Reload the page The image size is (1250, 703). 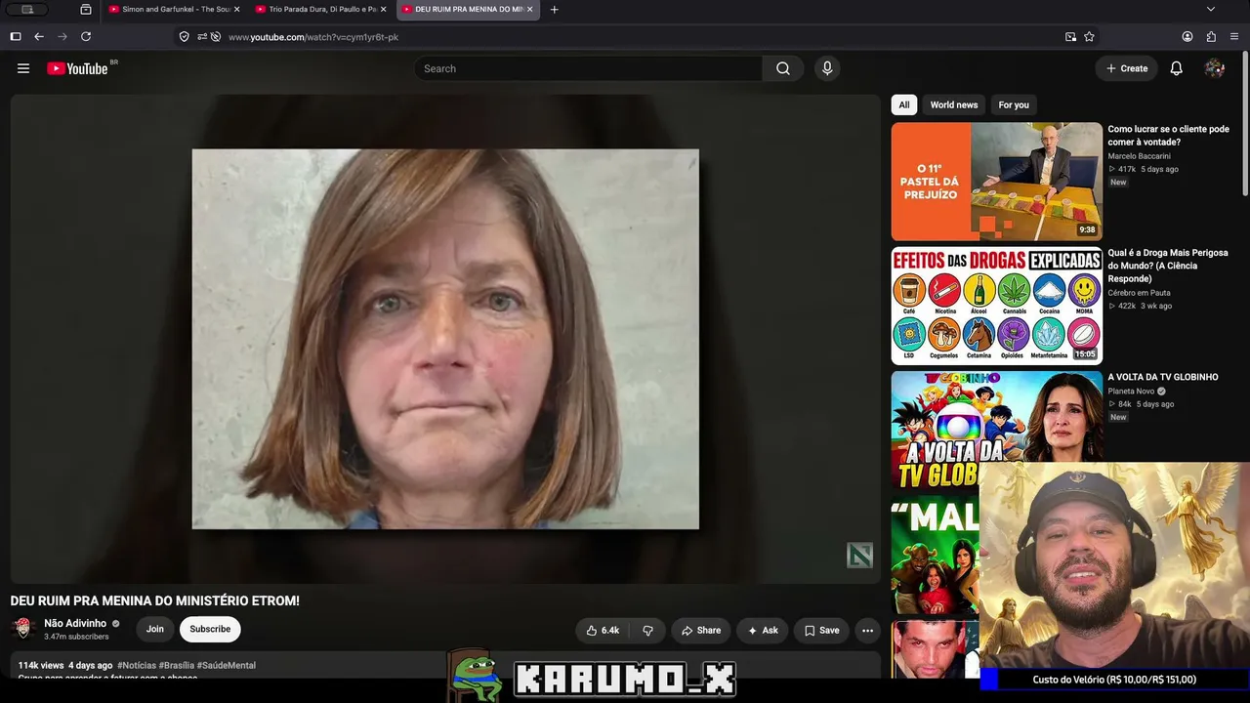tap(86, 36)
